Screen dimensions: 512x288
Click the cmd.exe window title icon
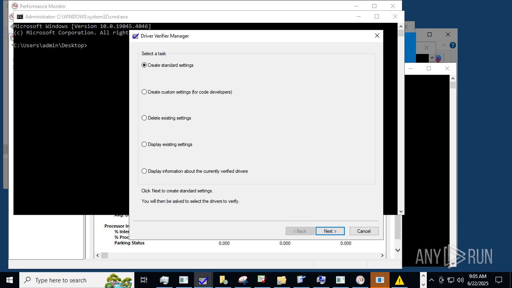tap(20, 17)
